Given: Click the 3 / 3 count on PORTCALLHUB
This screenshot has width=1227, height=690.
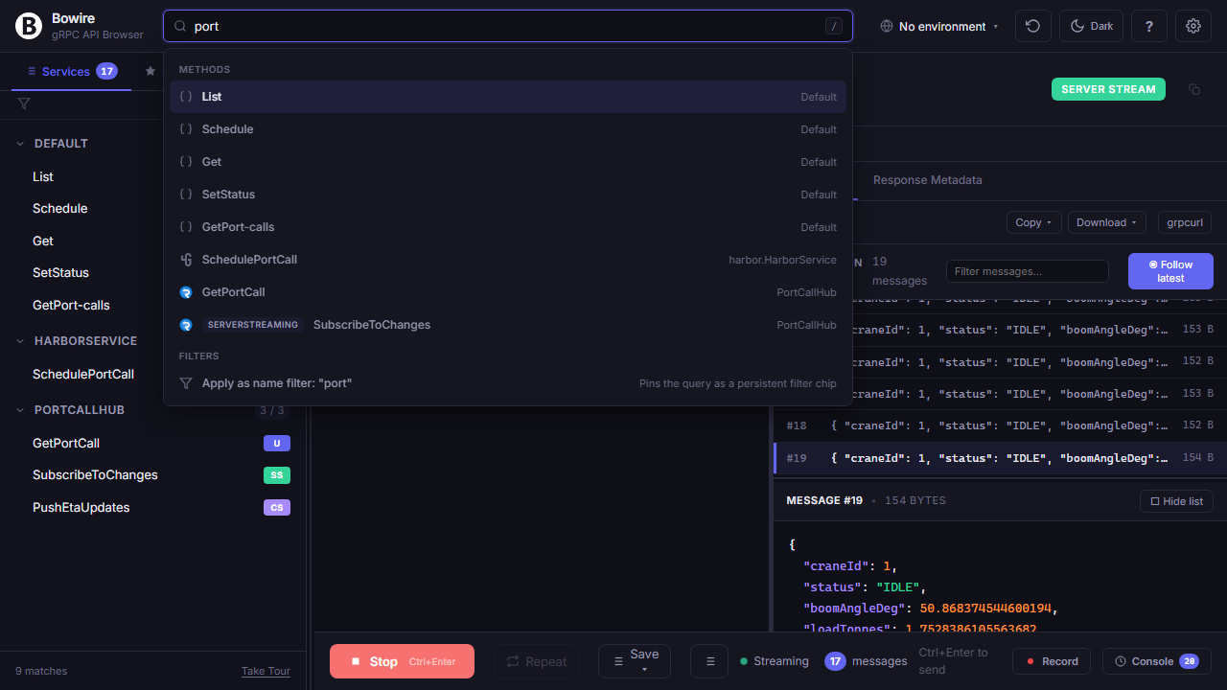Looking at the screenshot, I should (x=271, y=410).
